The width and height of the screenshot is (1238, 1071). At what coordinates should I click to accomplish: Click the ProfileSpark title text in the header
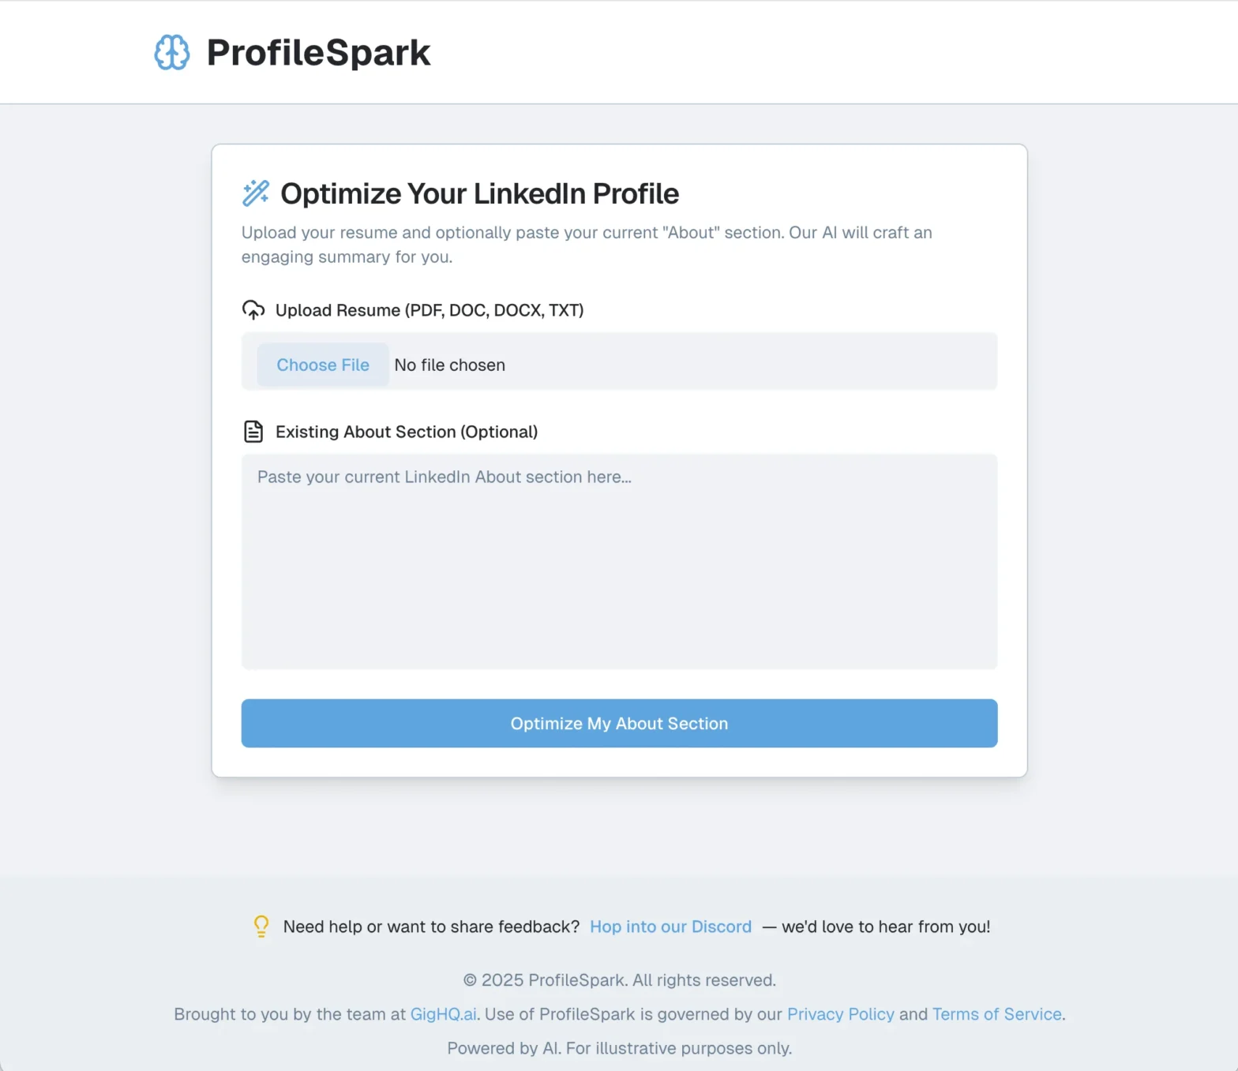click(x=318, y=53)
